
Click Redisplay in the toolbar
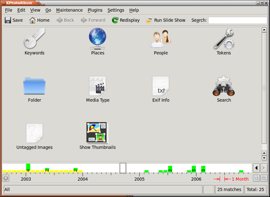[126, 20]
